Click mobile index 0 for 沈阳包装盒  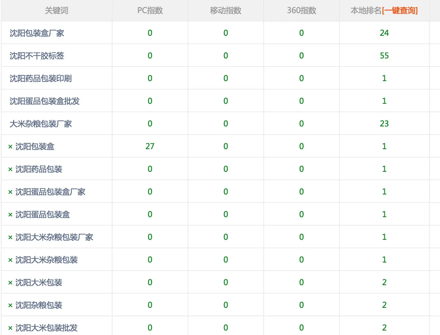pos(226,146)
